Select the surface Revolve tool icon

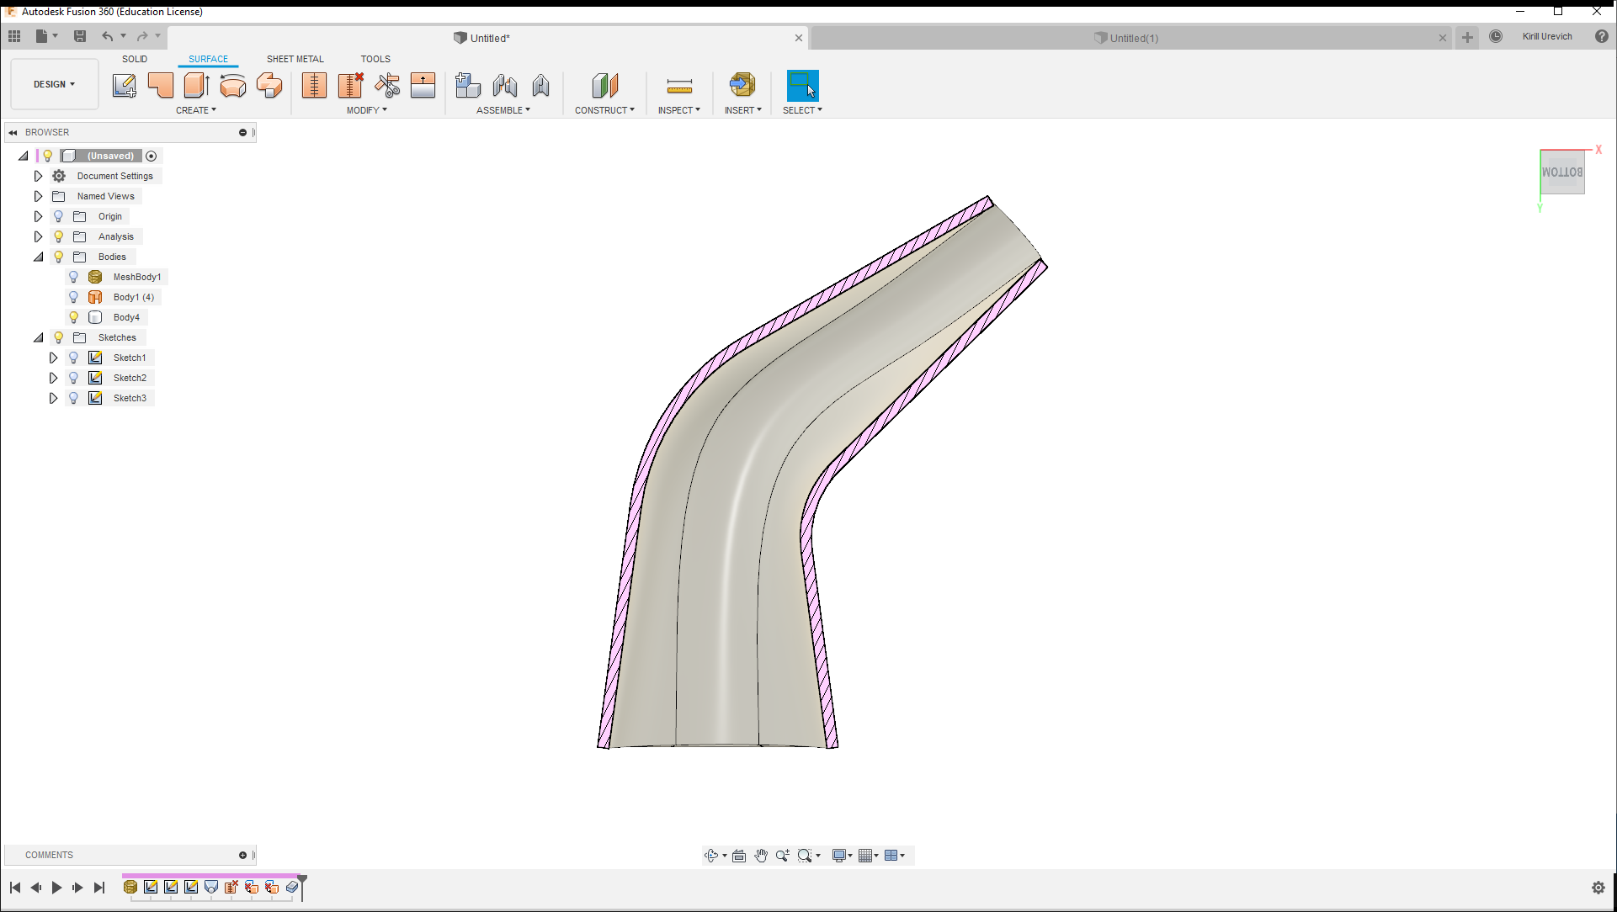click(x=233, y=85)
